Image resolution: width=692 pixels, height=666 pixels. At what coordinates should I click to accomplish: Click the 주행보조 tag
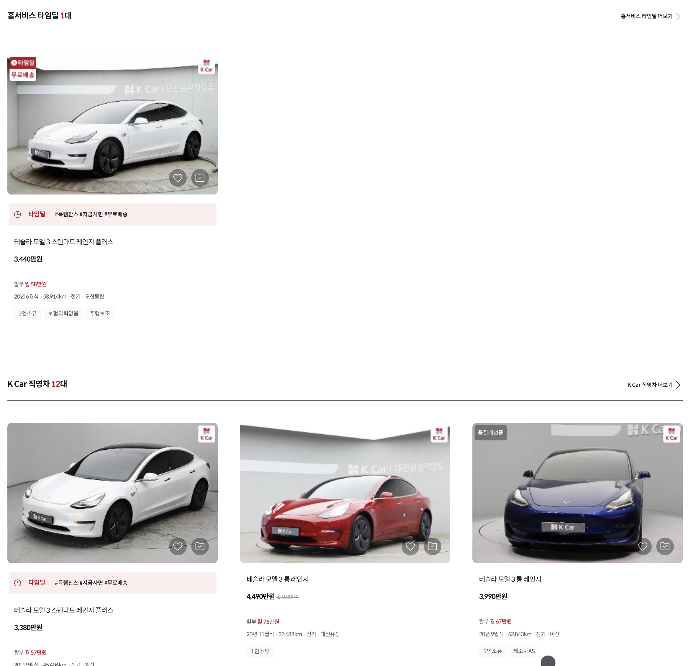(x=100, y=313)
